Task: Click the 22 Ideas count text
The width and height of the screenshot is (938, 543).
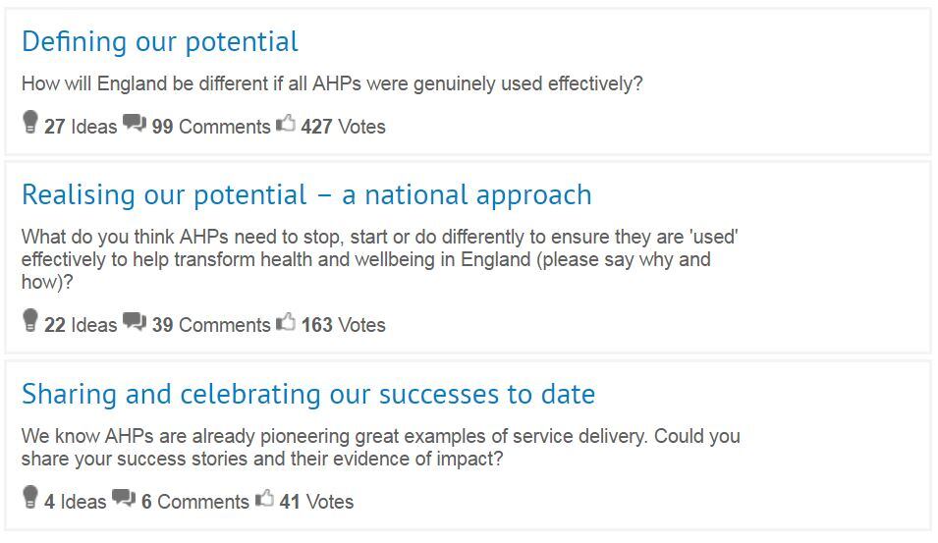Action: (x=81, y=325)
